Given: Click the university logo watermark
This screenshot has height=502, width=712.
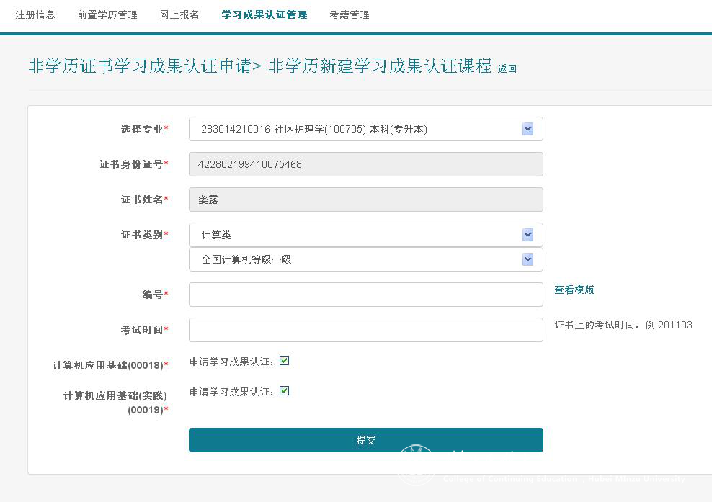Looking at the screenshot, I should pyautogui.click(x=417, y=466).
